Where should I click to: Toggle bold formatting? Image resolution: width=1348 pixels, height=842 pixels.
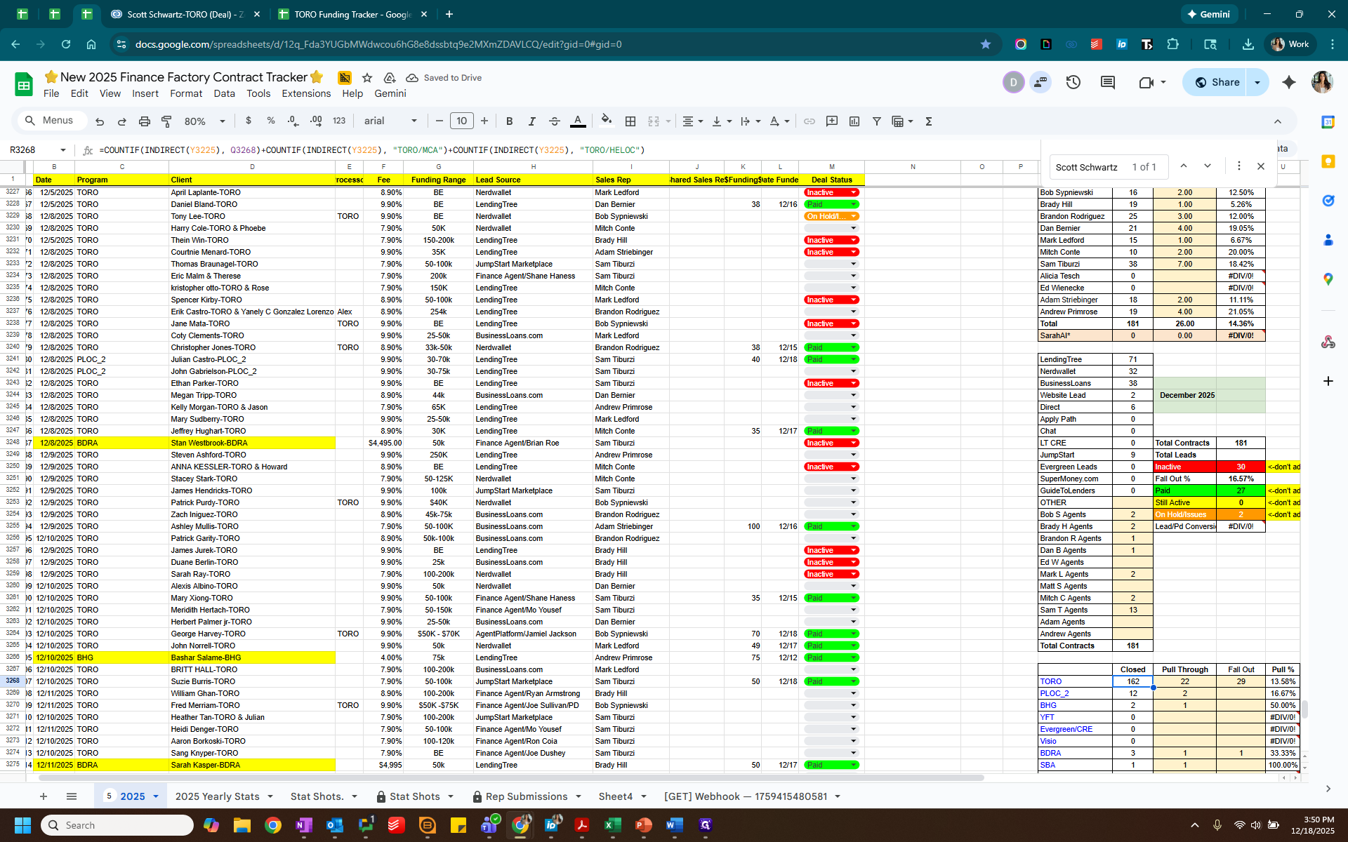pos(509,121)
